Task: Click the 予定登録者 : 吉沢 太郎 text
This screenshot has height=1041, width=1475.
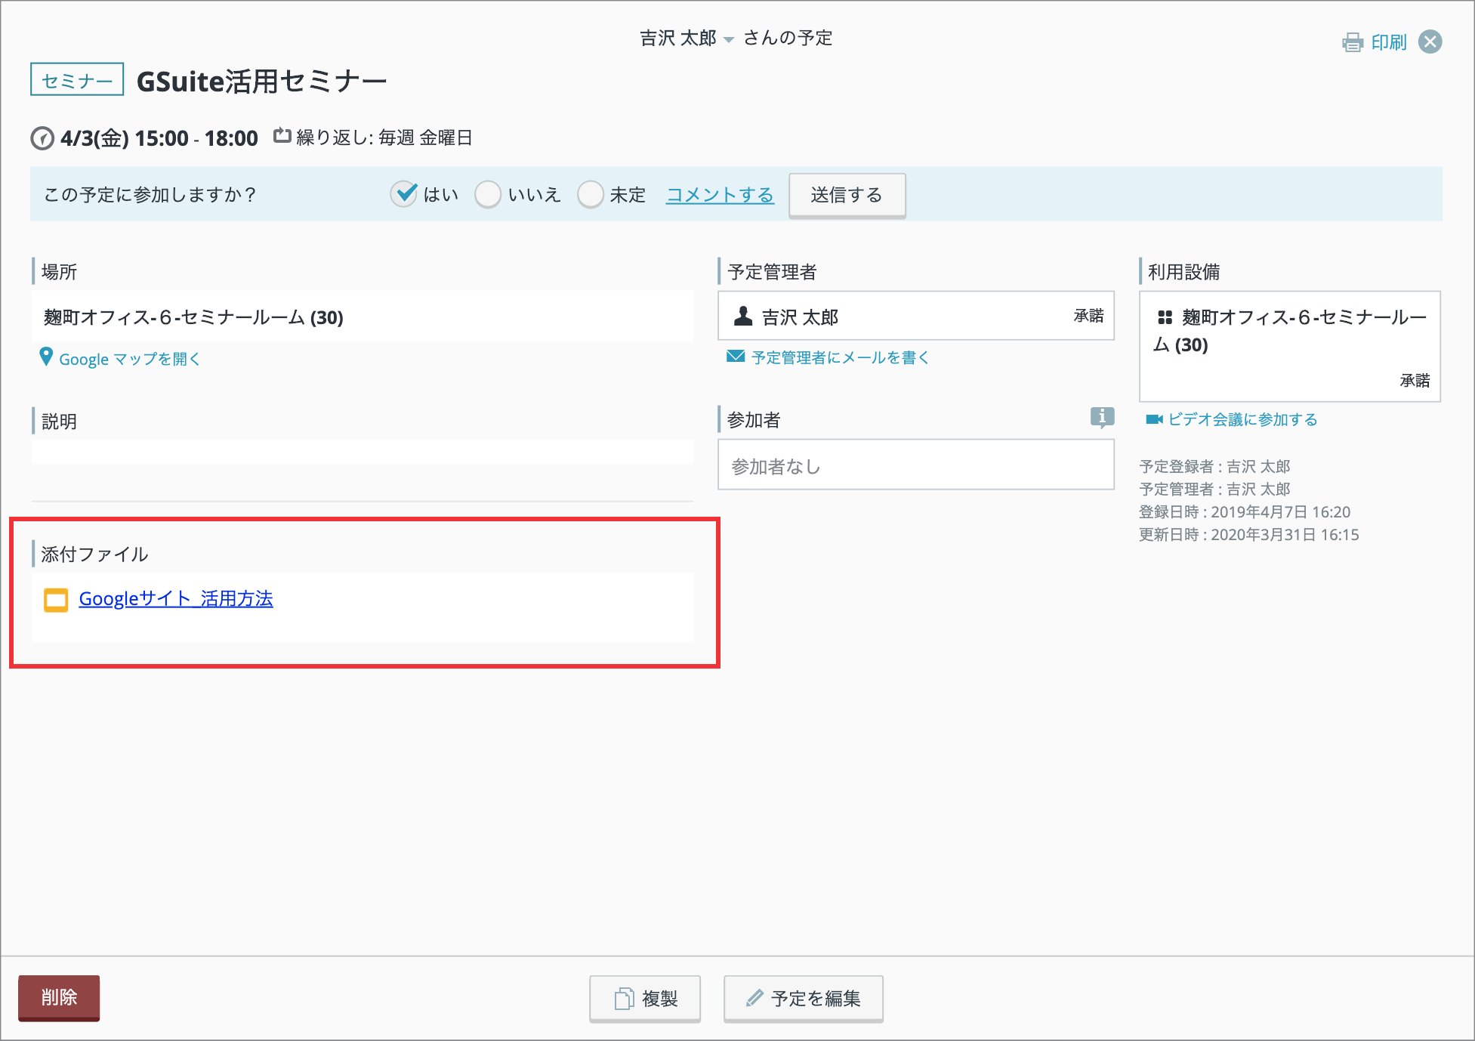Action: click(1214, 467)
